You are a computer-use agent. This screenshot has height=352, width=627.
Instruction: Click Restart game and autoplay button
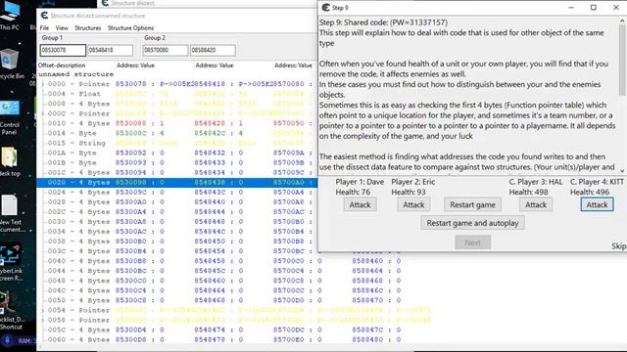[472, 223]
